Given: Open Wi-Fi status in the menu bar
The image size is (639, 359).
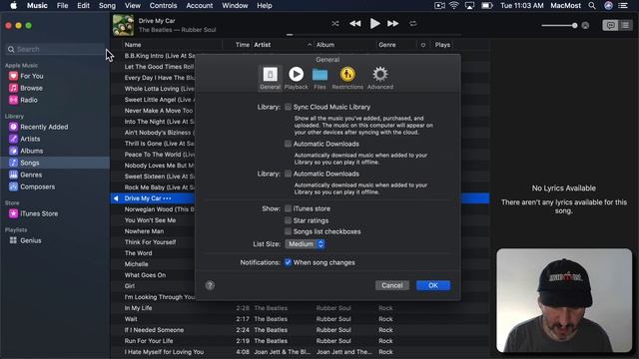Looking at the screenshot, I should [453, 6].
